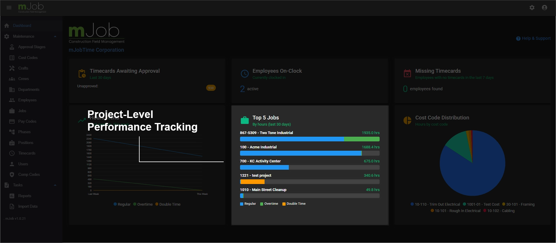This screenshot has width=556, height=243.
Task: Click the 700 KC Activity Center bar
Action: [x=310, y=168]
